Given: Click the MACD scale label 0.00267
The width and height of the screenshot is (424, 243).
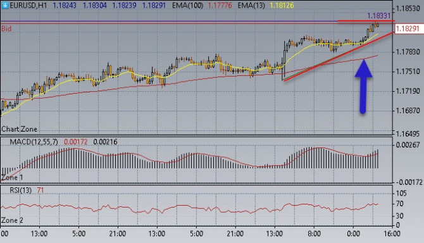Looking at the screenshot, I should (408, 145).
